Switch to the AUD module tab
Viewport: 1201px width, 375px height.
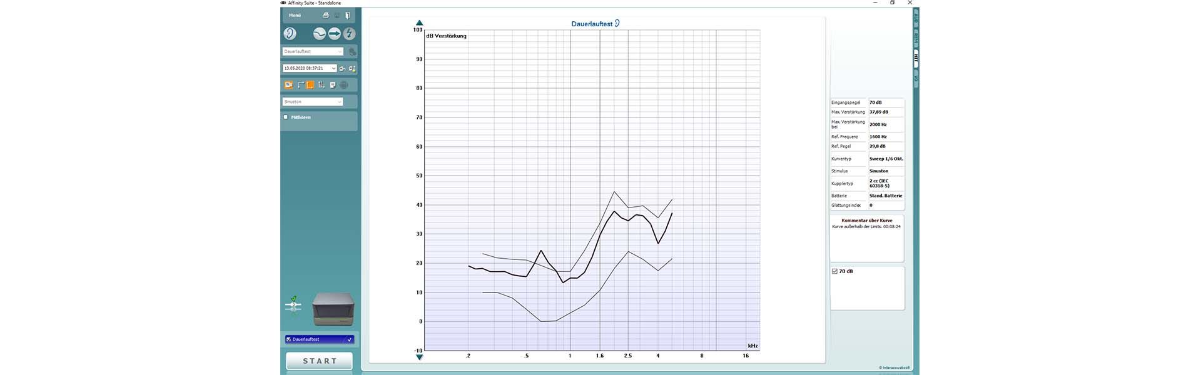pos(916,19)
